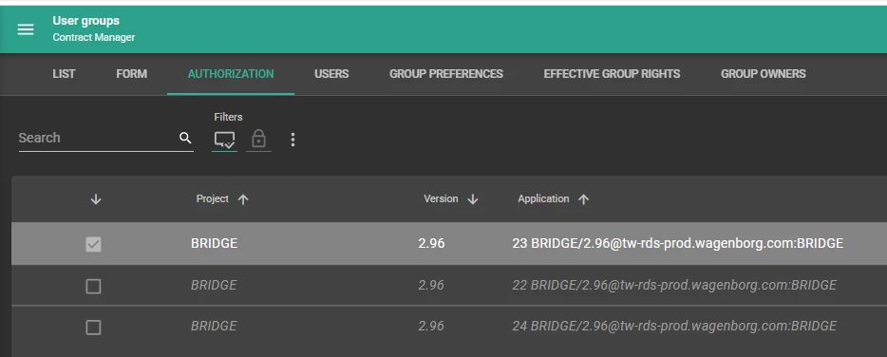The image size is (887, 357).
Task: Open the FORM tab
Action: pos(132,74)
